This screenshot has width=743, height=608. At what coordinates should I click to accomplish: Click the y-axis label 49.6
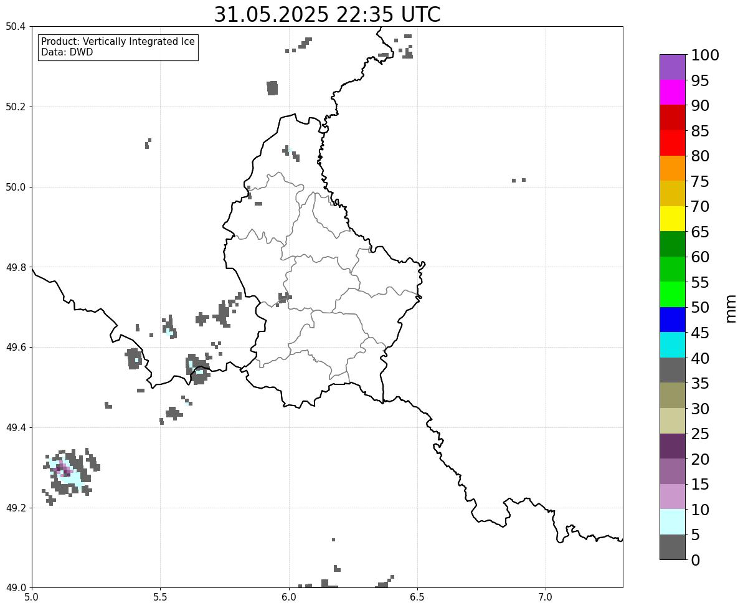tap(15, 348)
